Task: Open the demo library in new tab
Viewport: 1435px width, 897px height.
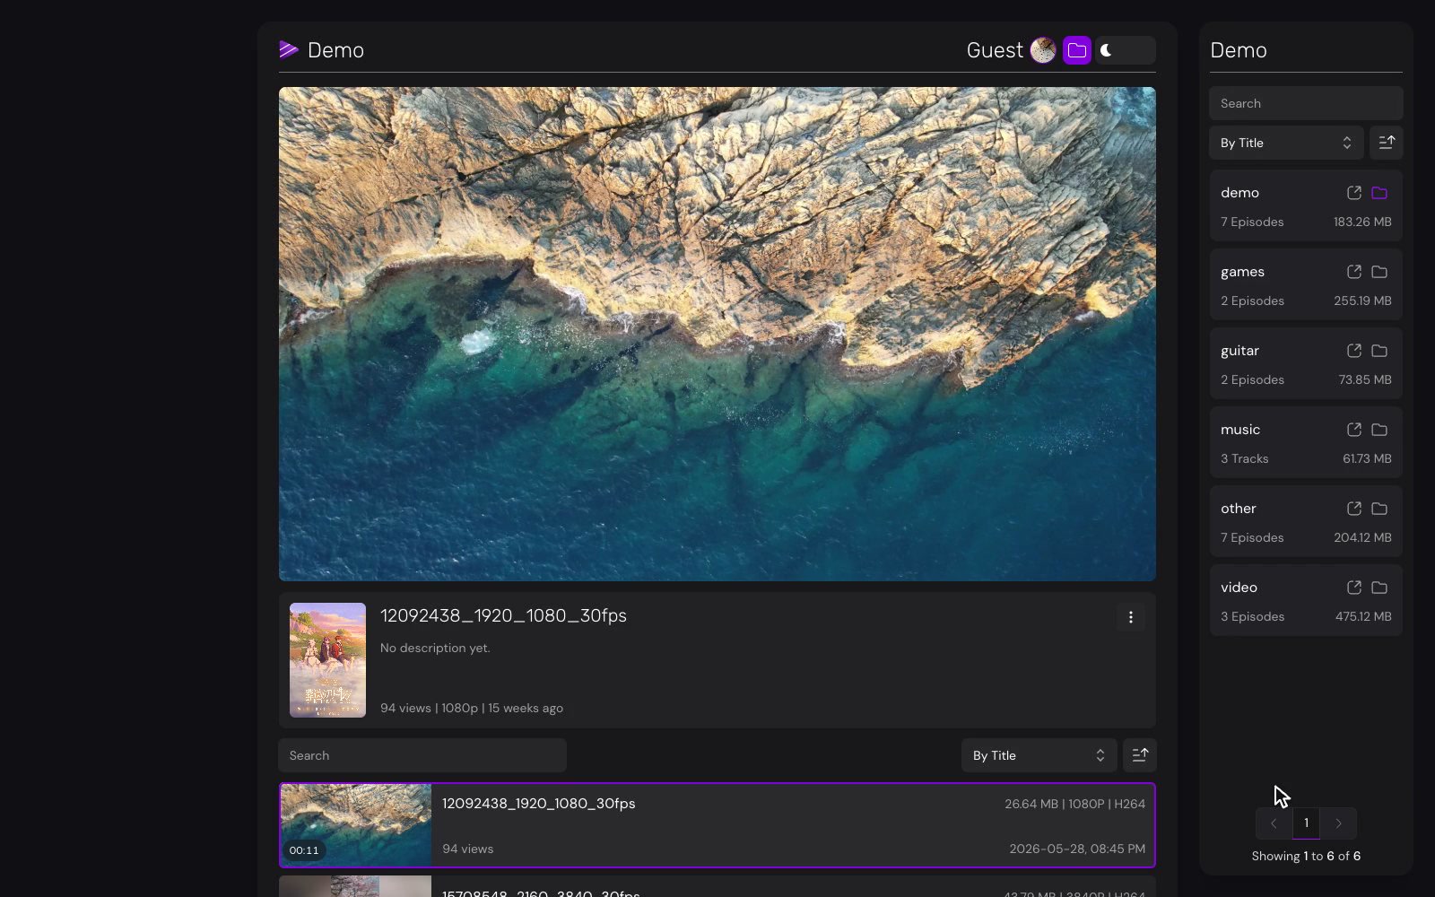Action: pyautogui.click(x=1354, y=193)
